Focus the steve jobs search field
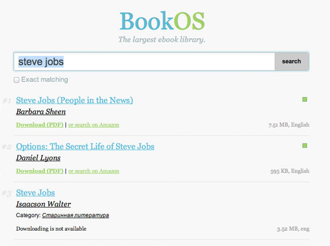Screen dimensions: 330x246 [x=144, y=61]
